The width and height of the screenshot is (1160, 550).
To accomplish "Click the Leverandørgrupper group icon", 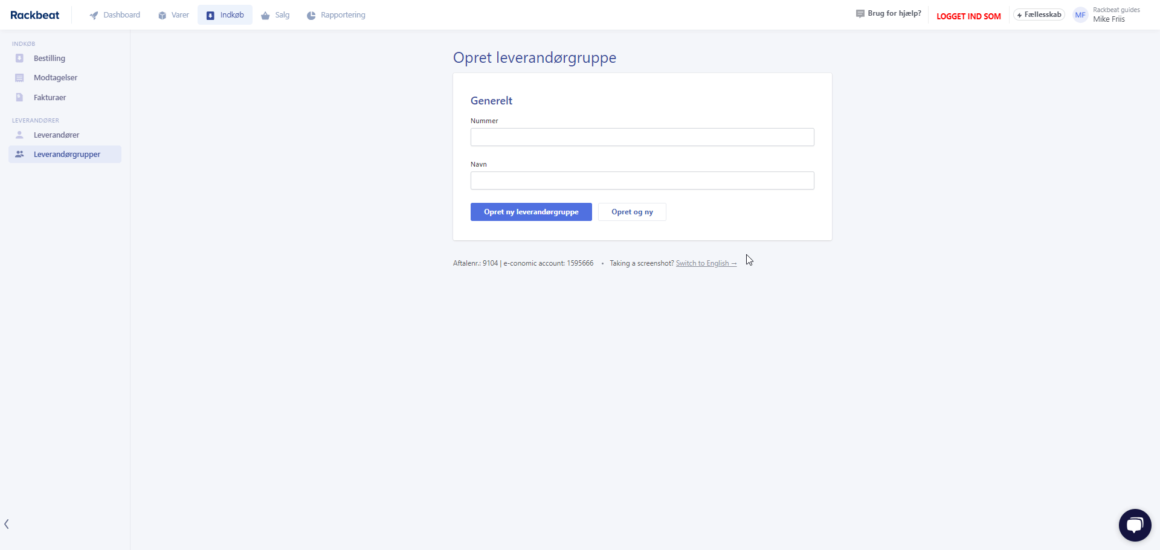I will [x=20, y=154].
